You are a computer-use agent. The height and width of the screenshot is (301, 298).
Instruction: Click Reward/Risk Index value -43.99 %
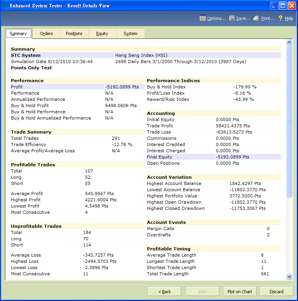click(244, 99)
